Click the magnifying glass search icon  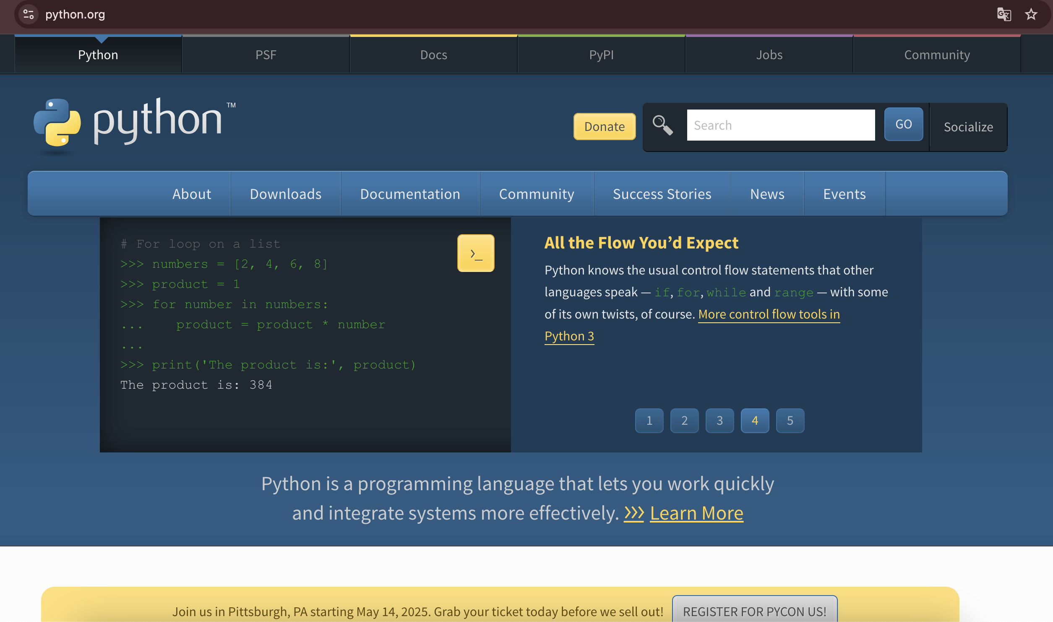[662, 125]
